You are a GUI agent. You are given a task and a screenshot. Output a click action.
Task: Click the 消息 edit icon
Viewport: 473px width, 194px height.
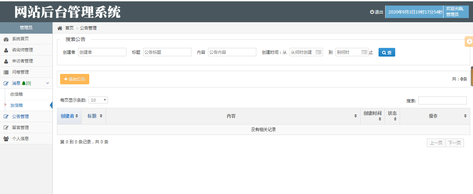coord(6,83)
